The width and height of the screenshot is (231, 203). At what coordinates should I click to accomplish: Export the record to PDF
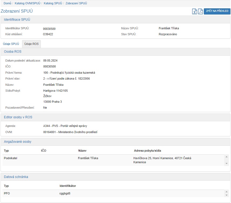[x=200, y=11]
